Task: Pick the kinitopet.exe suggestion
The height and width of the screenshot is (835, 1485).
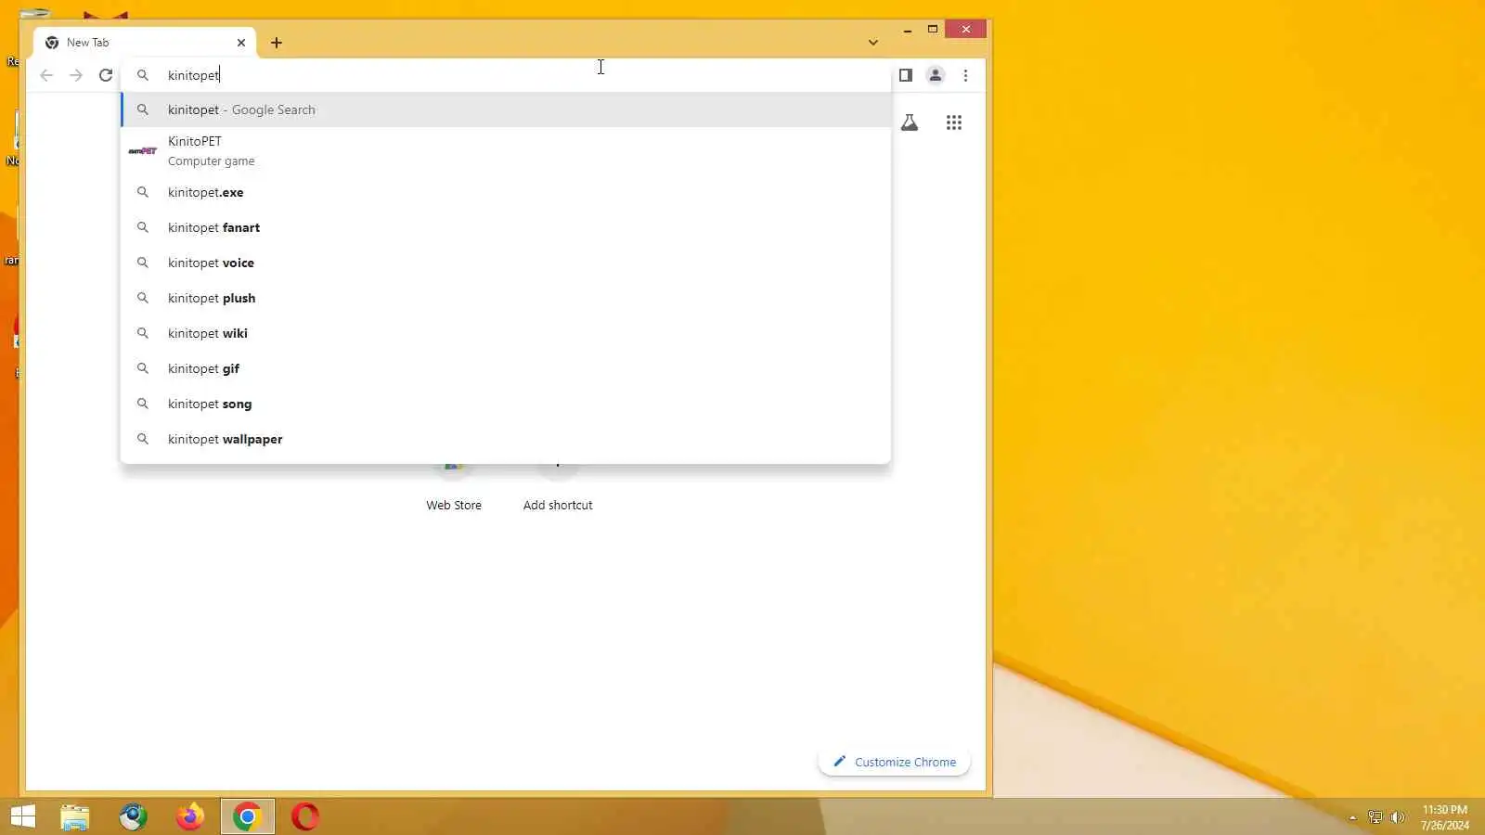Action: [506, 192]
